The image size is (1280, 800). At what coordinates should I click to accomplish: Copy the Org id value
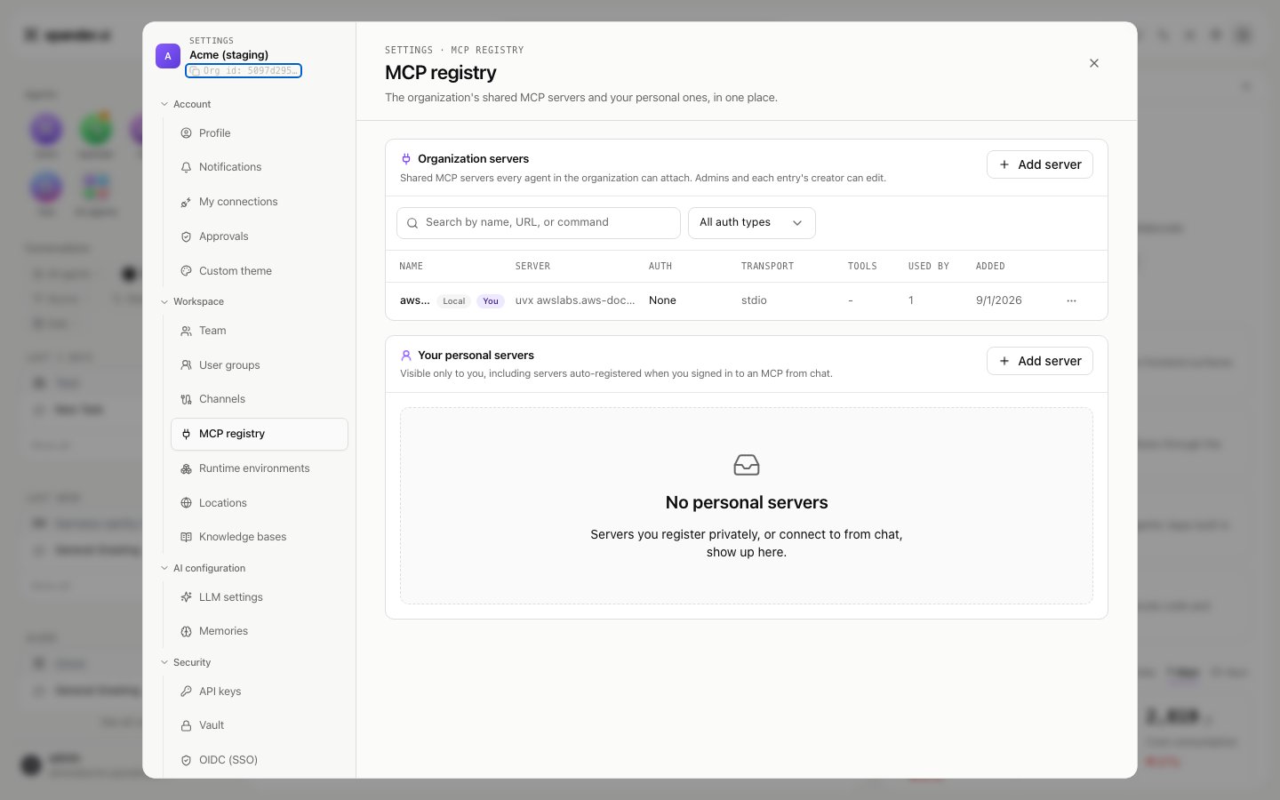244,70
